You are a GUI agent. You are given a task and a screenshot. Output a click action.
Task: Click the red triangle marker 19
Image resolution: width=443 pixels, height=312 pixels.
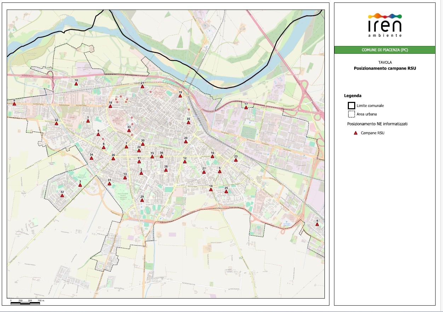(x=180, y=96)
